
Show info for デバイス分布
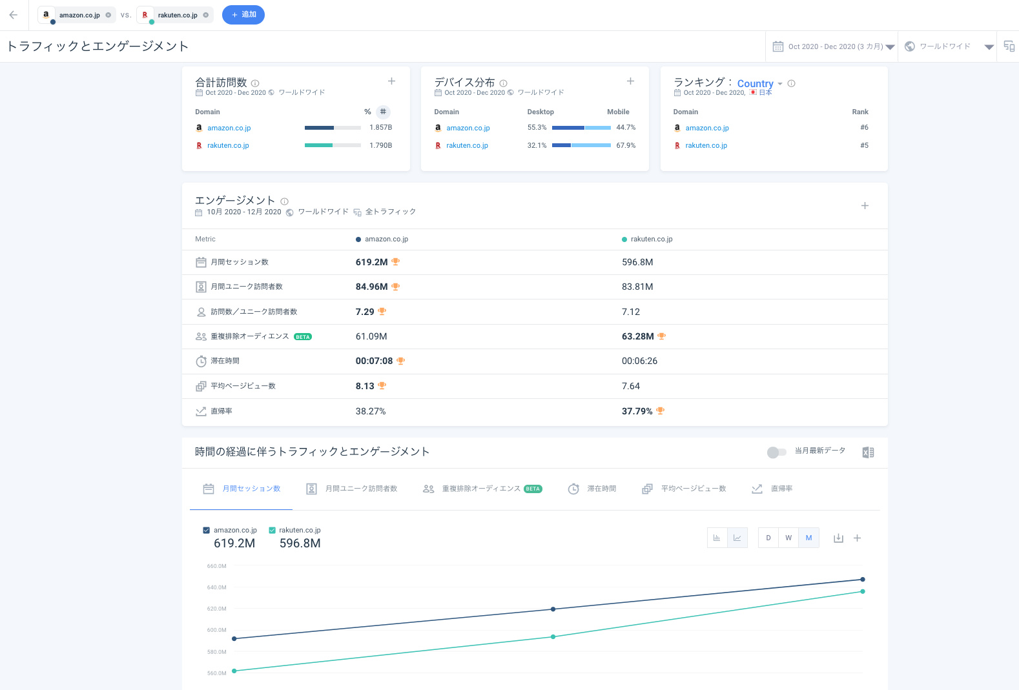pos(503,83)
